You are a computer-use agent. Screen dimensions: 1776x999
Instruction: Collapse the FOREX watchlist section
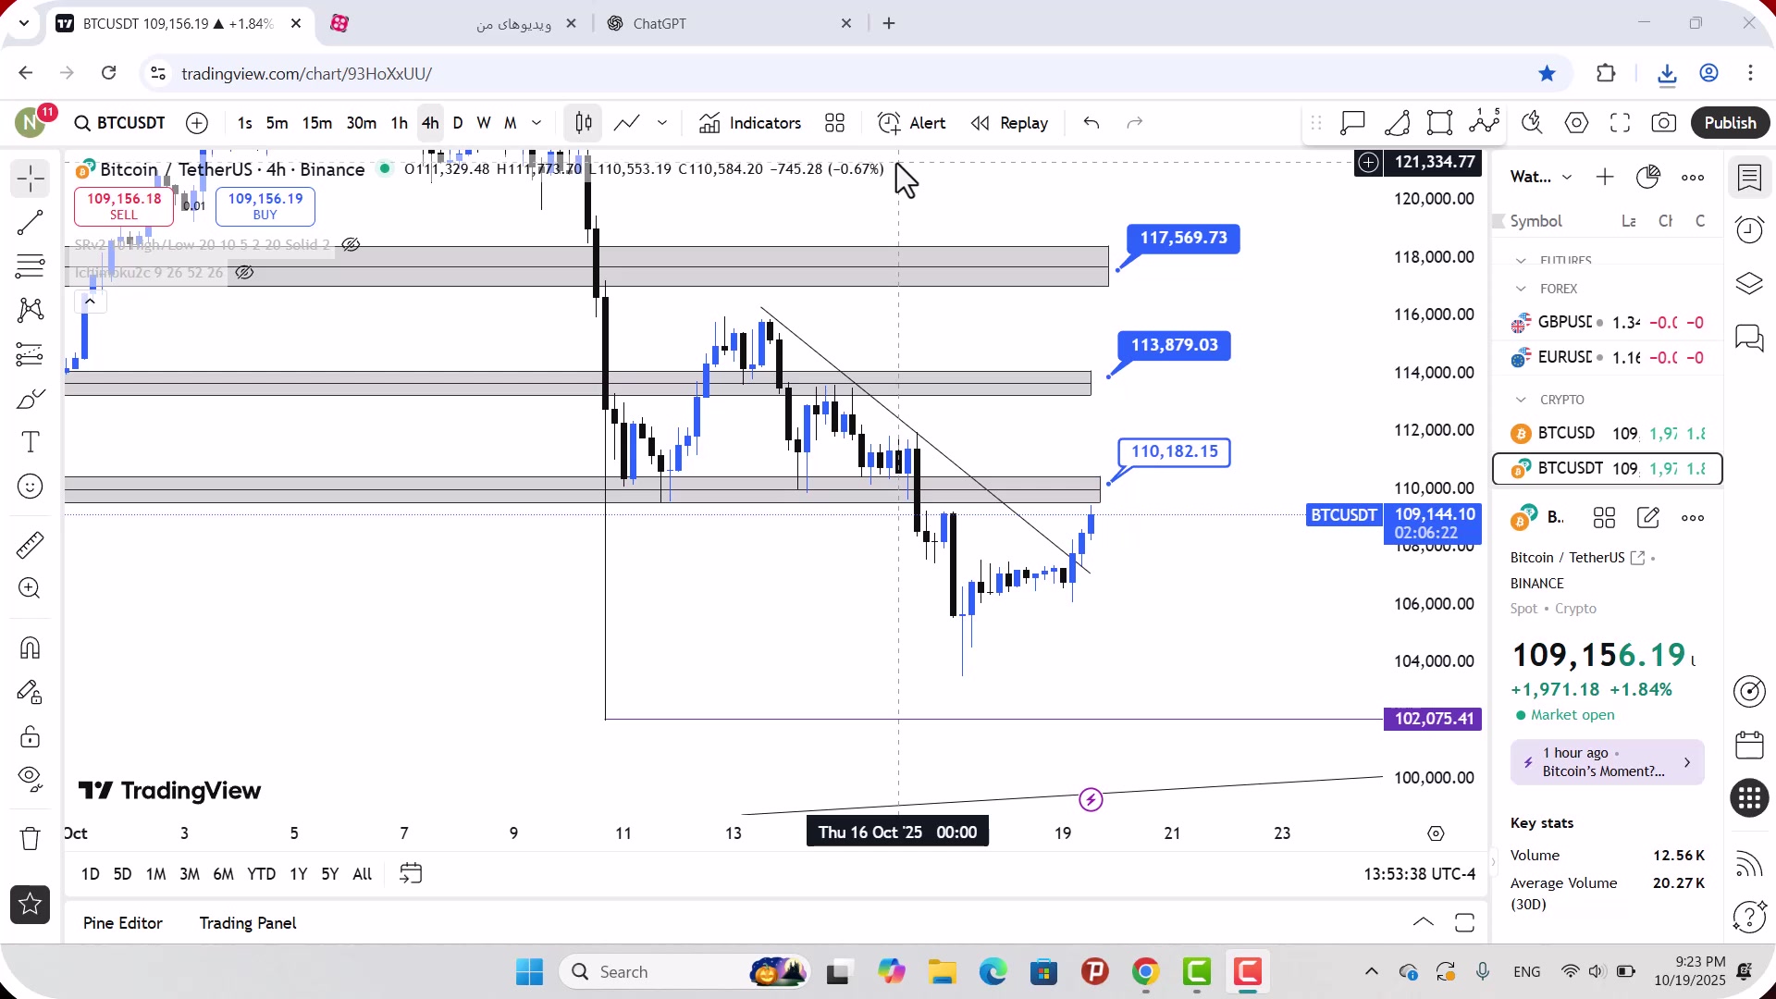point(1521,290)
